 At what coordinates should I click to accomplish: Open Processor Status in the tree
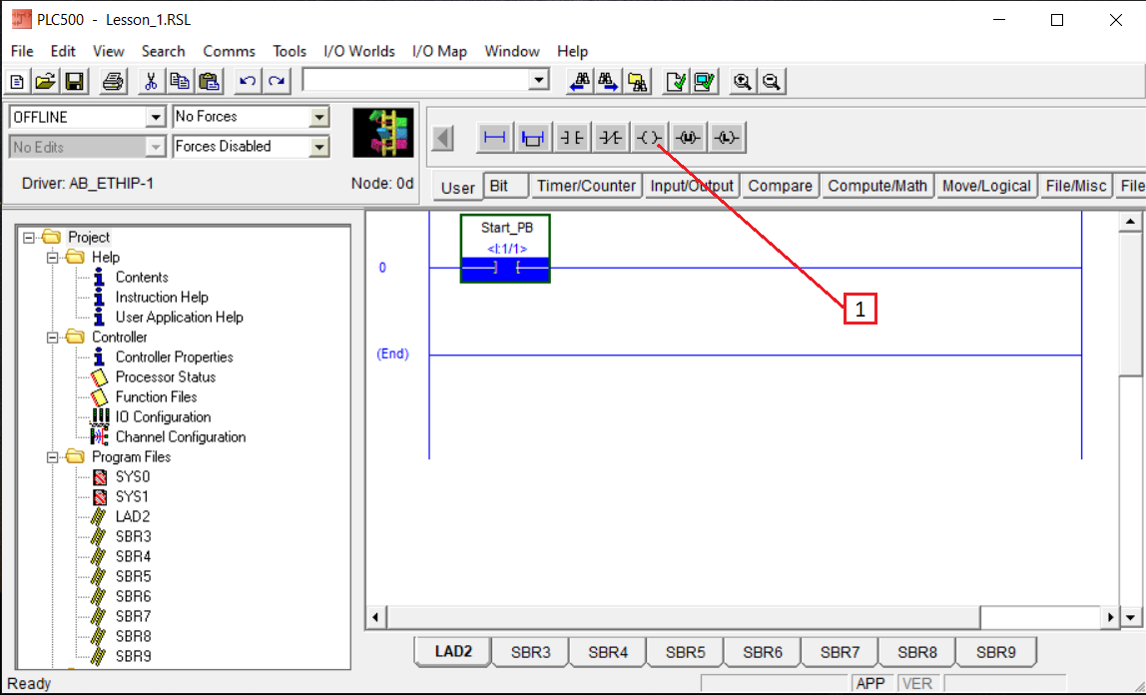point(165,377)
